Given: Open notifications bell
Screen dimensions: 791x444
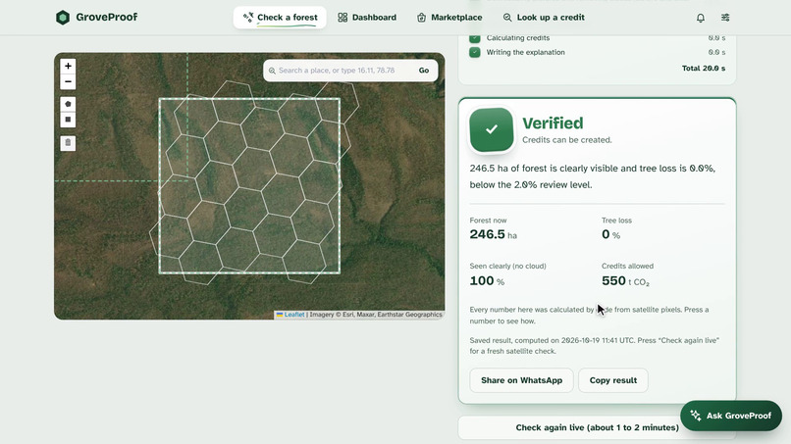Looking at the screenshot, I should tap(700, 18).
